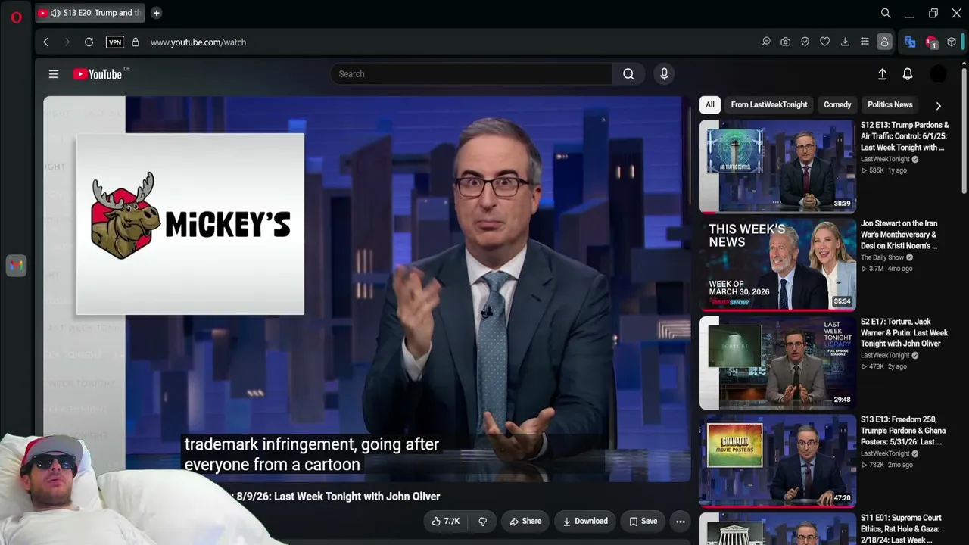Download this video
This screenshot has height=545, width=969.
[585, 522]
